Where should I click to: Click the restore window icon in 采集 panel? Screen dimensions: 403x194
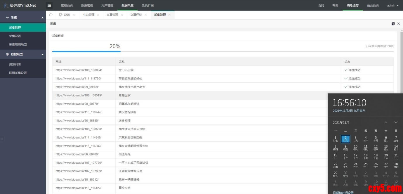[393, 24]
